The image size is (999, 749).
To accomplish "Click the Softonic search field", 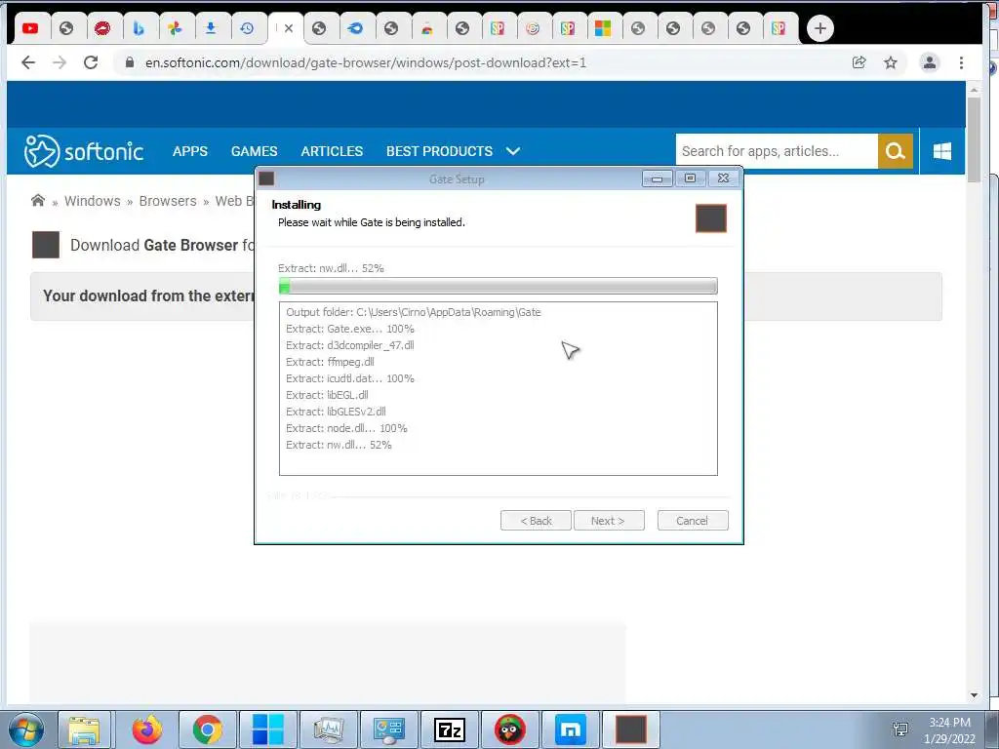I will pyautogui.click(x=777, y=151).
